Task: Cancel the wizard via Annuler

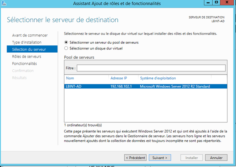Action: click(216, 158)
